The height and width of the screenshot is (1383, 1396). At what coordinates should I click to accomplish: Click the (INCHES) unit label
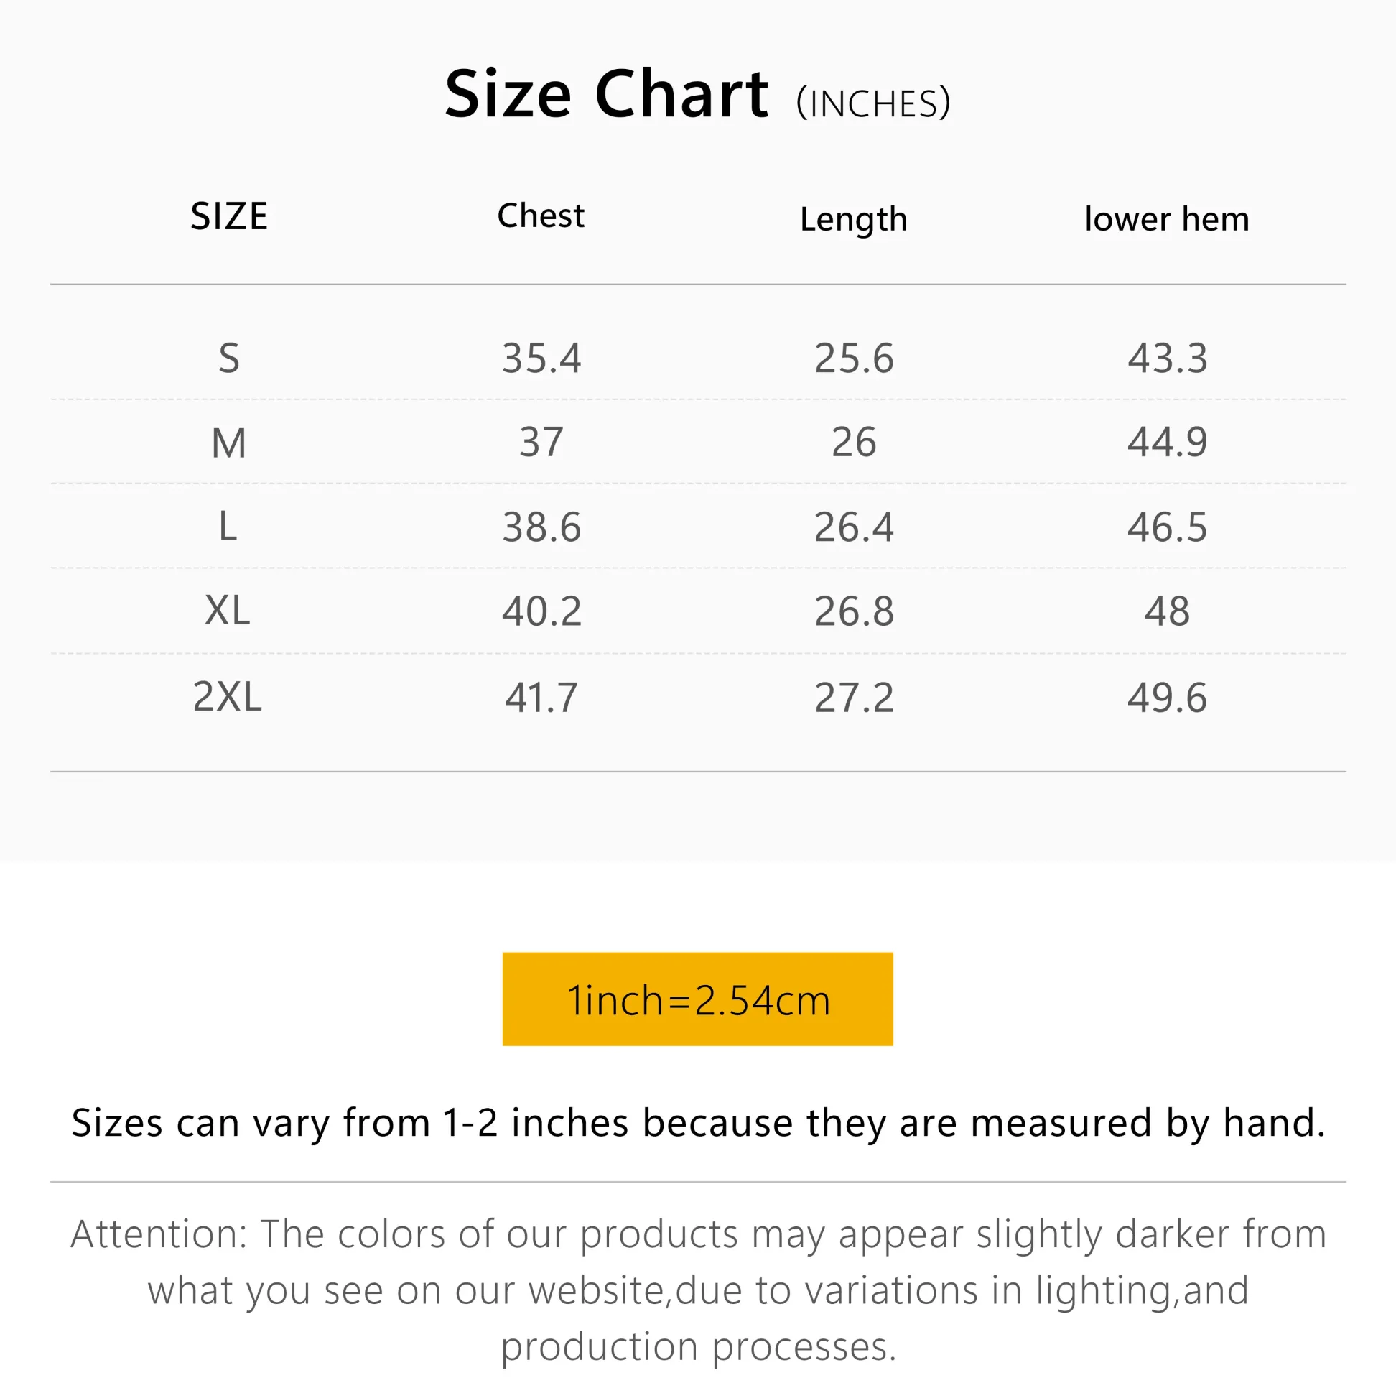click(873, 103)
